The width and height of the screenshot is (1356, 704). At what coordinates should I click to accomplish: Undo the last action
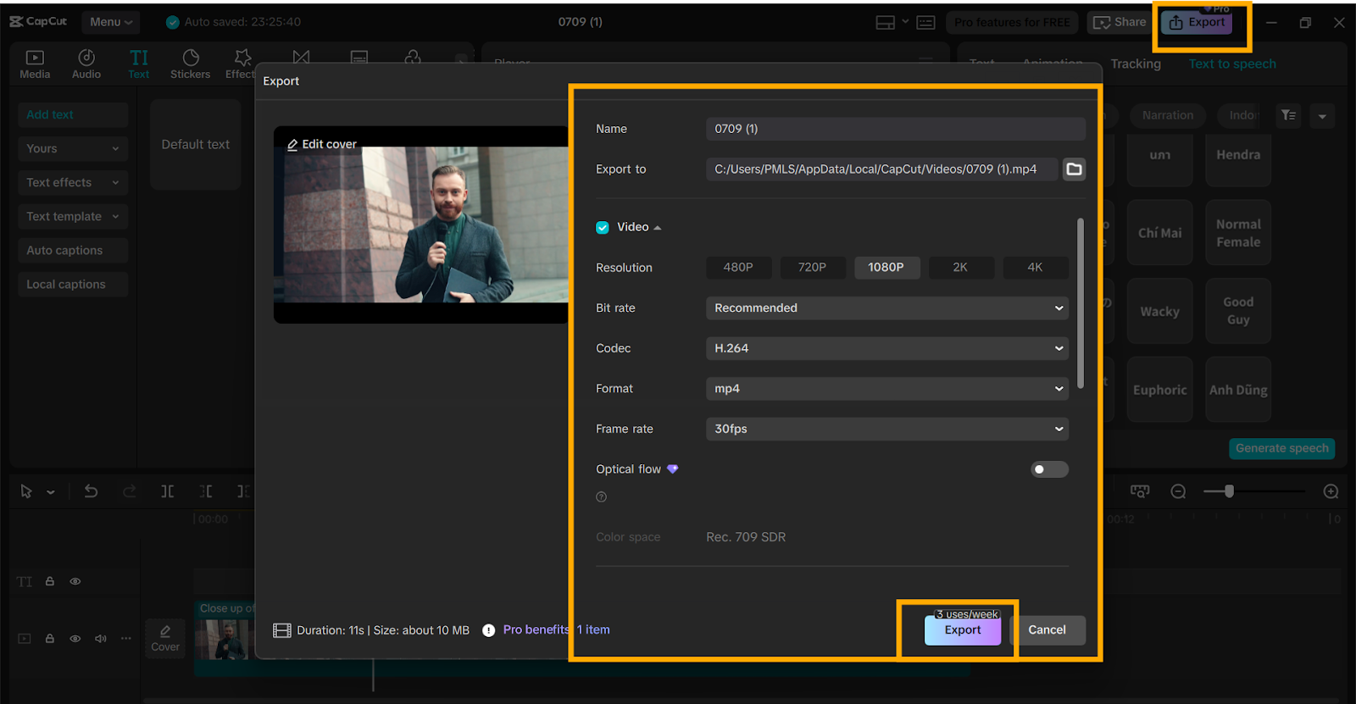click(91, 491)
